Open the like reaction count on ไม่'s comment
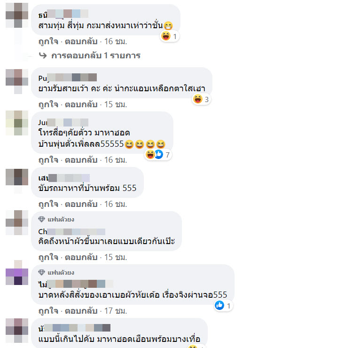 click(x=223, y=306)
